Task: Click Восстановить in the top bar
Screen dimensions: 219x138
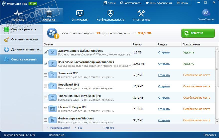Action: pyautogui.click(x=131, y=3)
